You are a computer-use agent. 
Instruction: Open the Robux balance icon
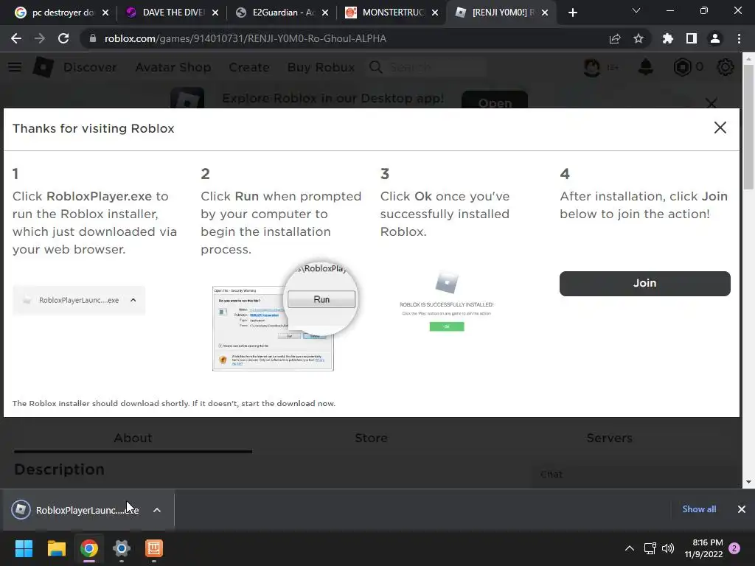coord(682,67)
